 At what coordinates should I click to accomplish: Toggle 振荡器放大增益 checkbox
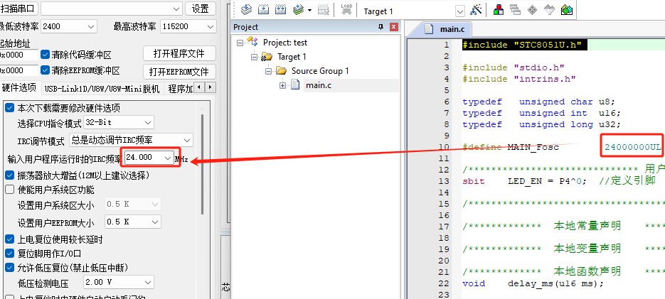[x=10, y=175]
